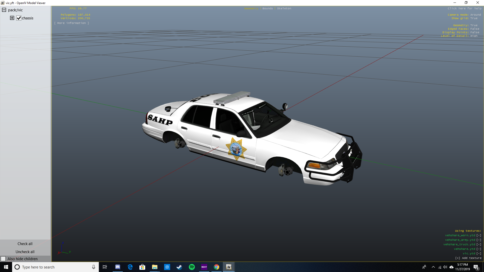484x272 pixels.
Task: Expand More information statistics panel
Action: coord(72,23)
